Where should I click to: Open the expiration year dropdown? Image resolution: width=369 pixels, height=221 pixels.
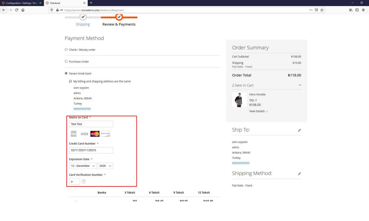tap(105, 166)
